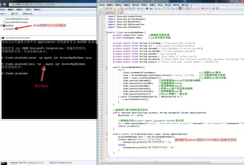Click the Zoom In icon in Notepad++ toolbar
The width and height of the screenshot is (244, 165).
click(x=156, y=8)
